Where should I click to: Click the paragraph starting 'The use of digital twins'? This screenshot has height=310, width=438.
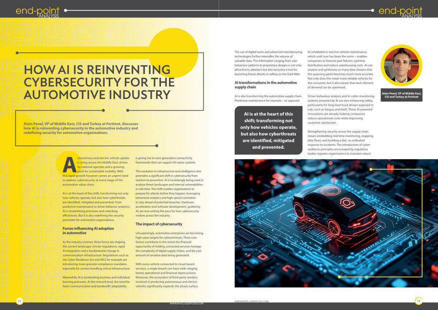click(x=268, y=63)
